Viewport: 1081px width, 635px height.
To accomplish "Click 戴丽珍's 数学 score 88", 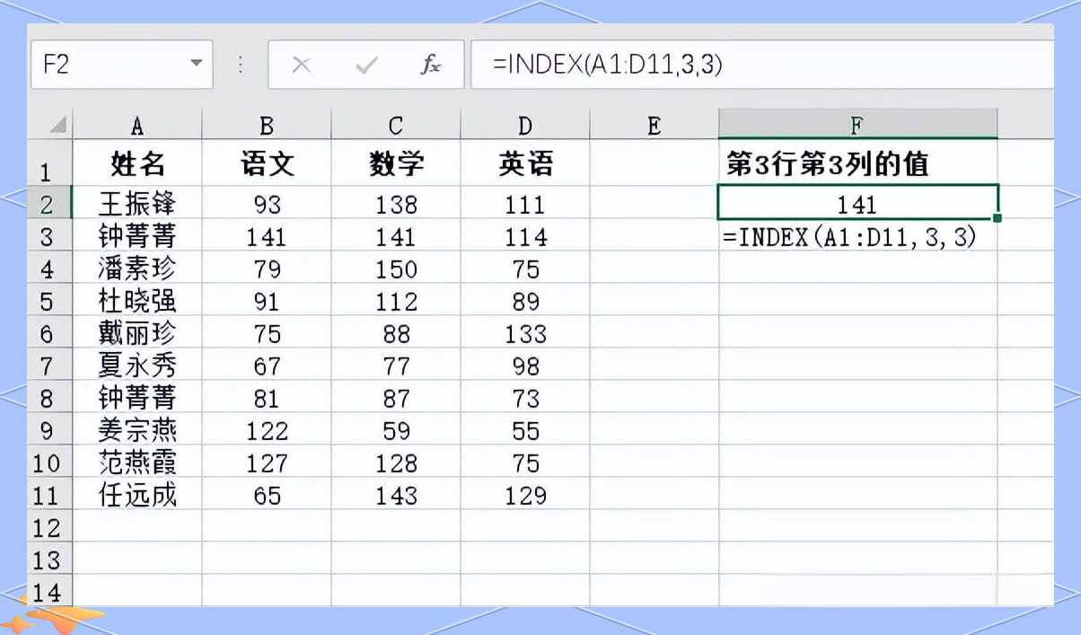I will pyautogui.click(x=396, y=333).
